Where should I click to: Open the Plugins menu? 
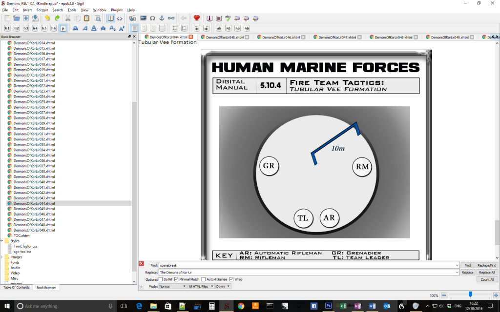tap(116, 10)
